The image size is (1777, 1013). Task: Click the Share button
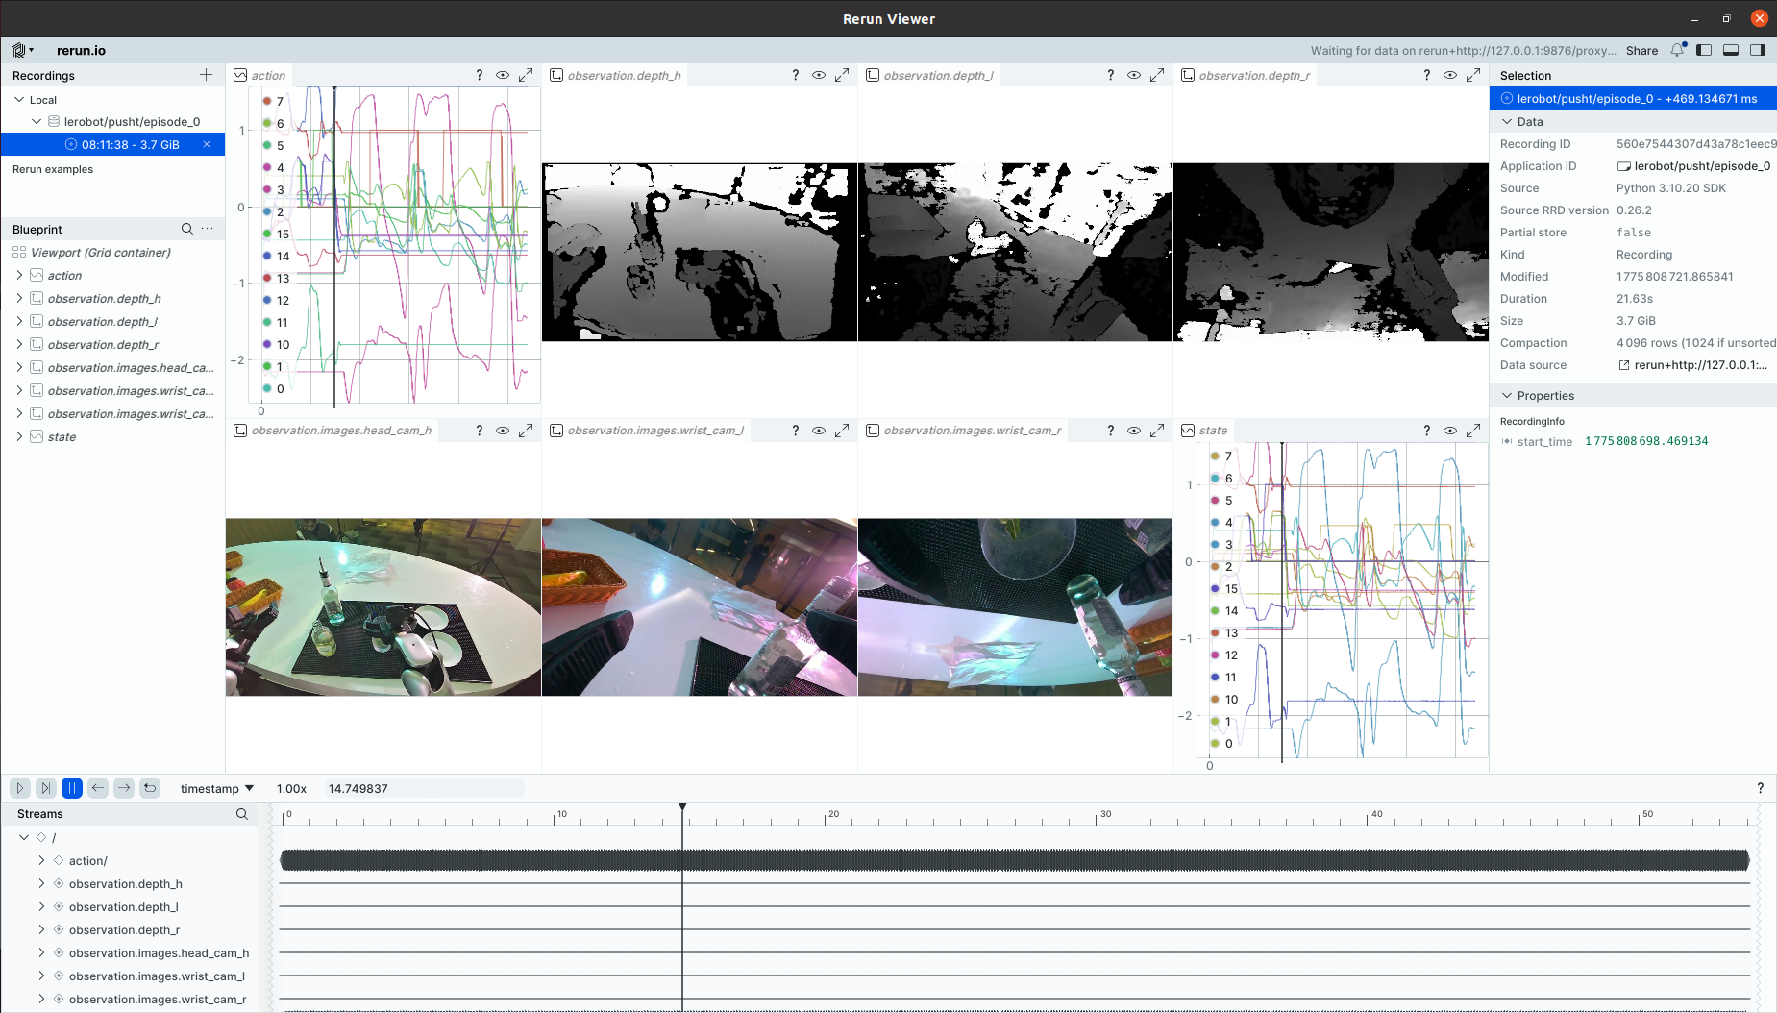pyautogui.click(x=1641, y=51)
